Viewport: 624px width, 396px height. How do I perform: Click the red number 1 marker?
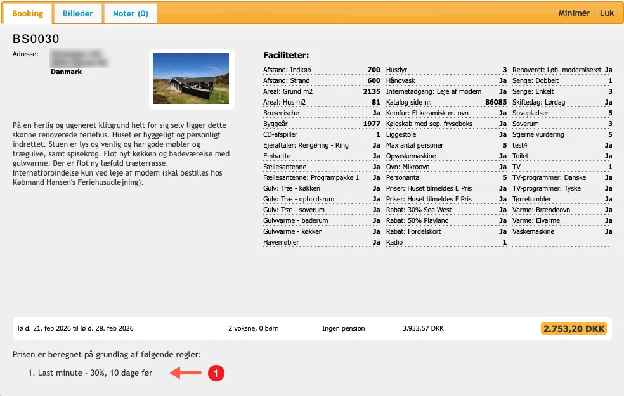tap(216, 374)
